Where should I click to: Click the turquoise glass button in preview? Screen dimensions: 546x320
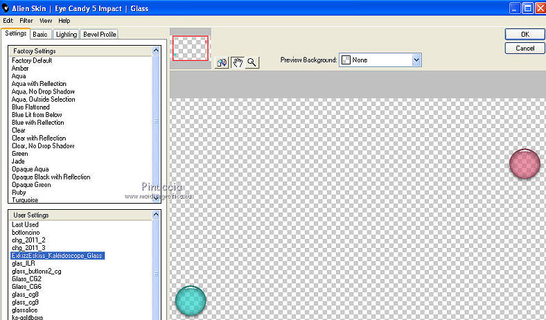tap(191, 300)
